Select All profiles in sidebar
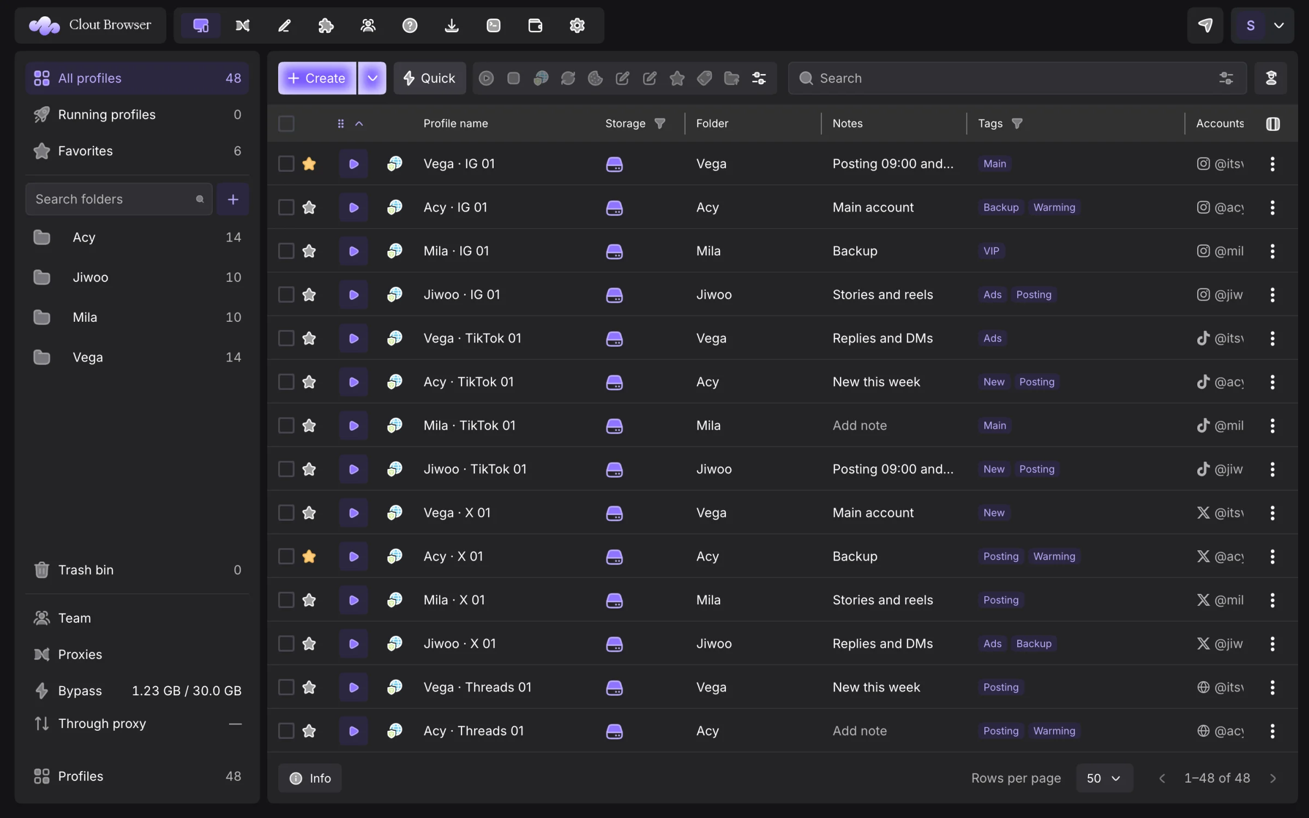This screenshot has height=818, width=1309. coord(137,78)
